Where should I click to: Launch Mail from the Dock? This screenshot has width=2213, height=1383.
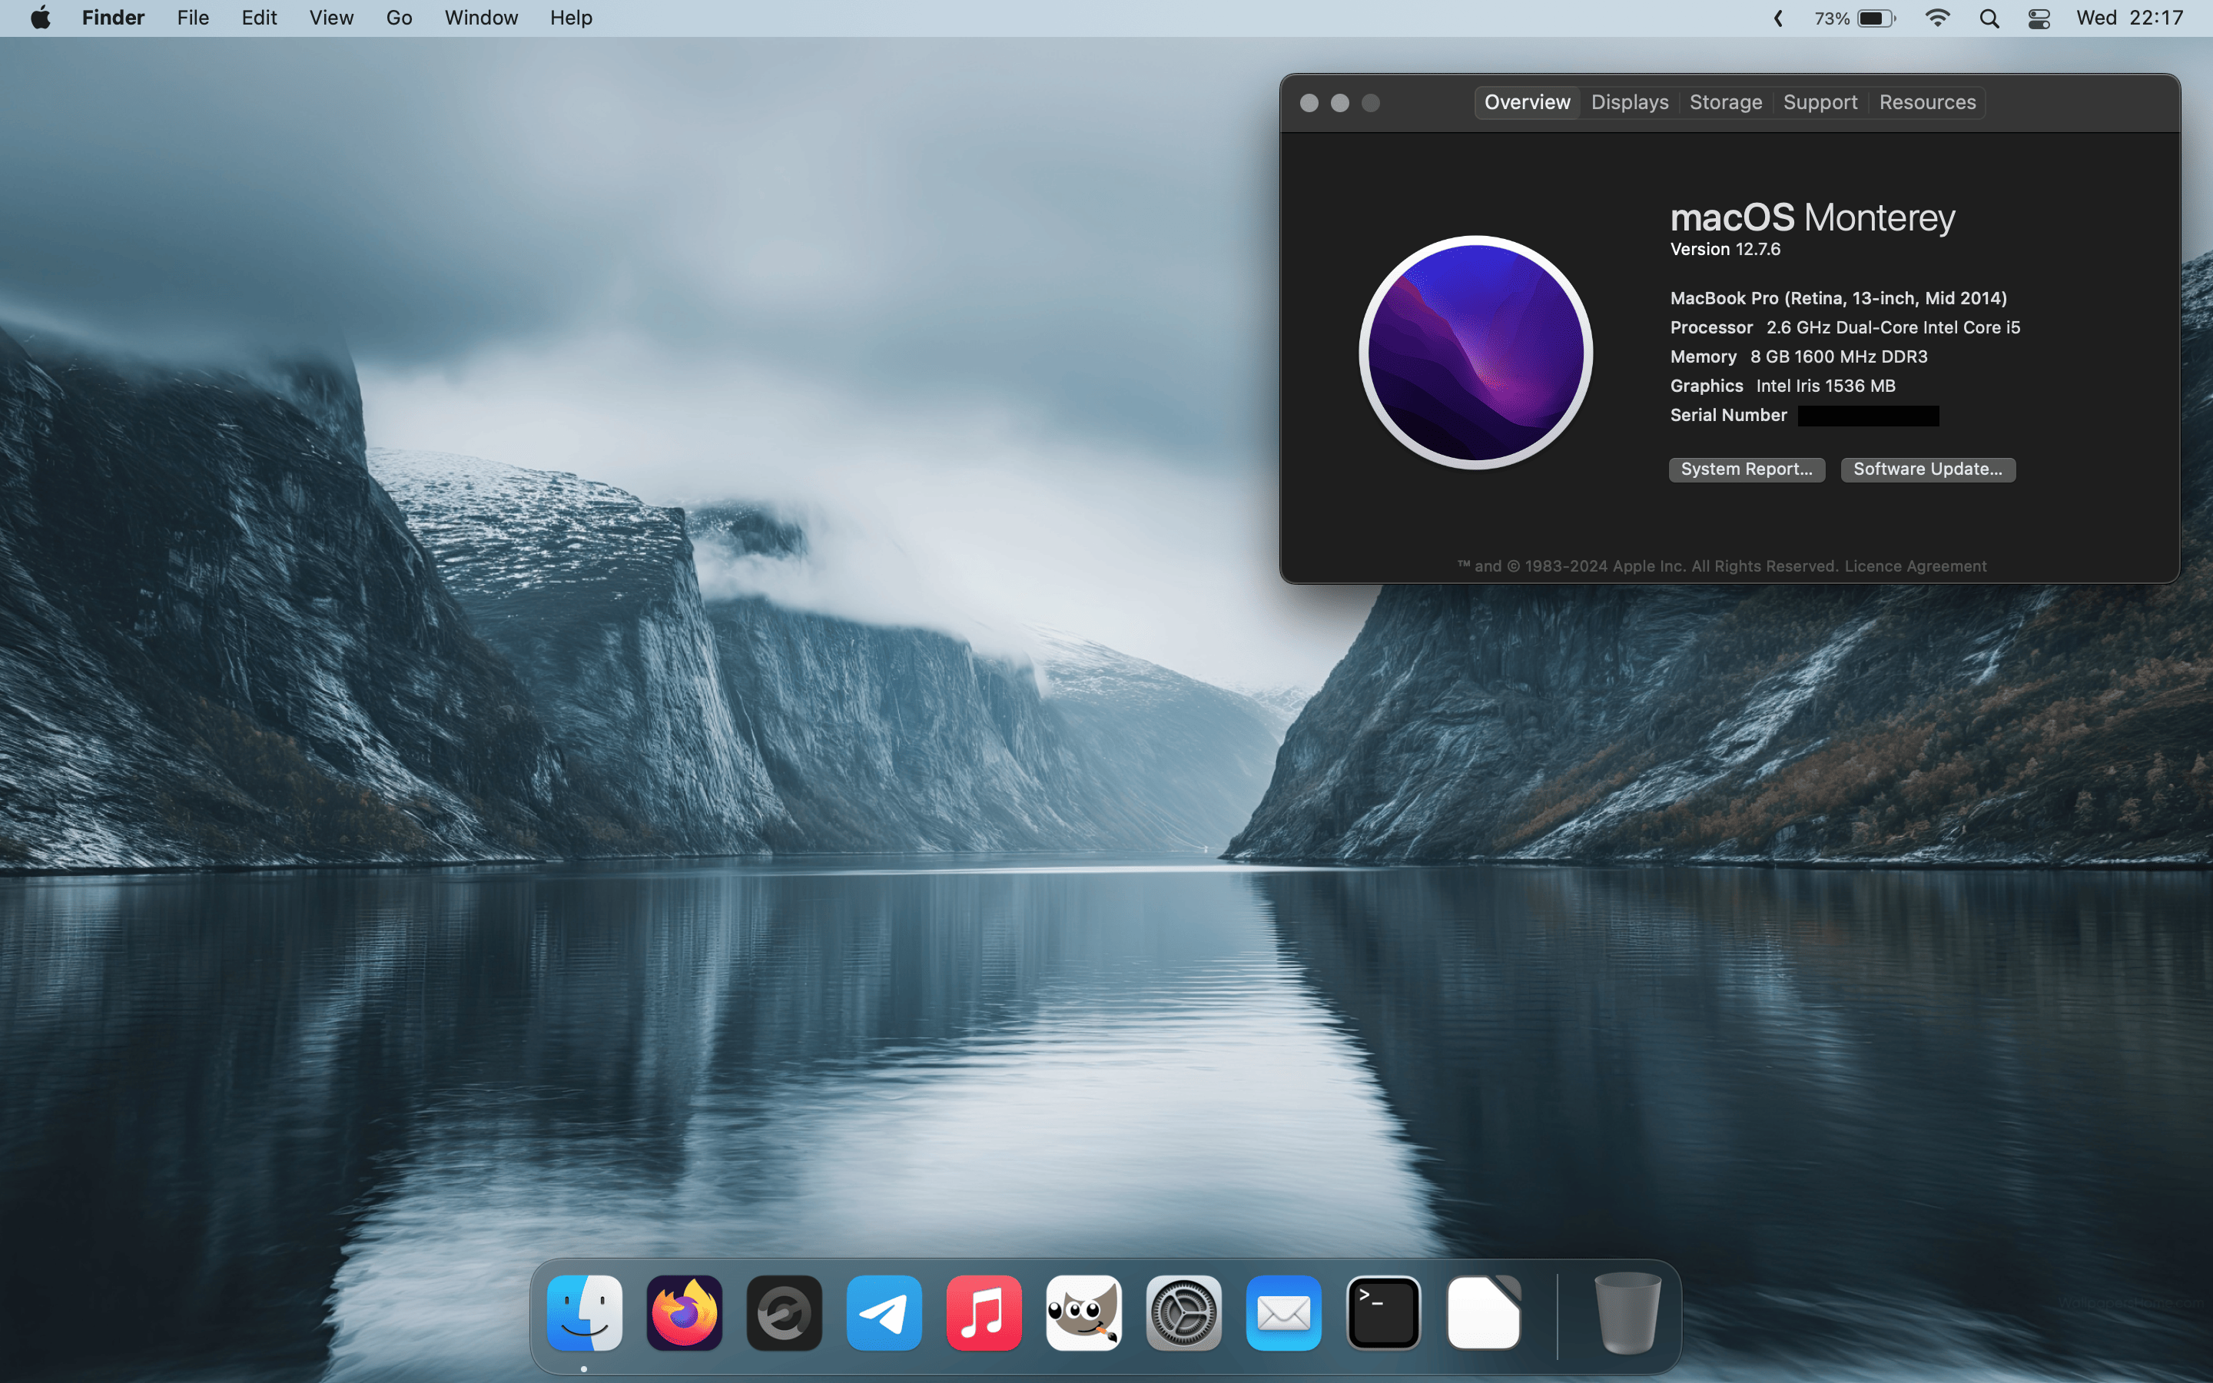(1283, 1312)
